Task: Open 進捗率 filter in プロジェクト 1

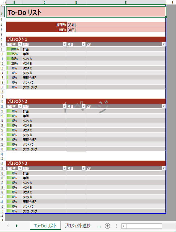Action: 20,44
